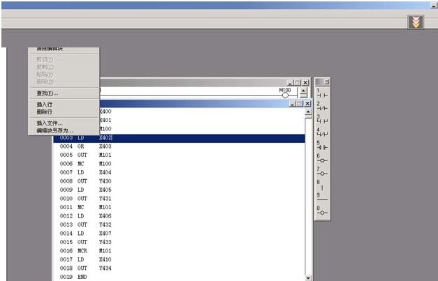Close the instruction list window
This screenshot has height=281, width=438.
click(307, 103)
